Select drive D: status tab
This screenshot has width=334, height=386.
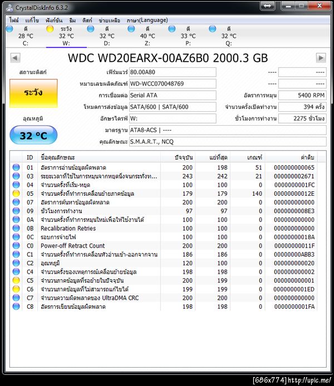tap(107, 36)
